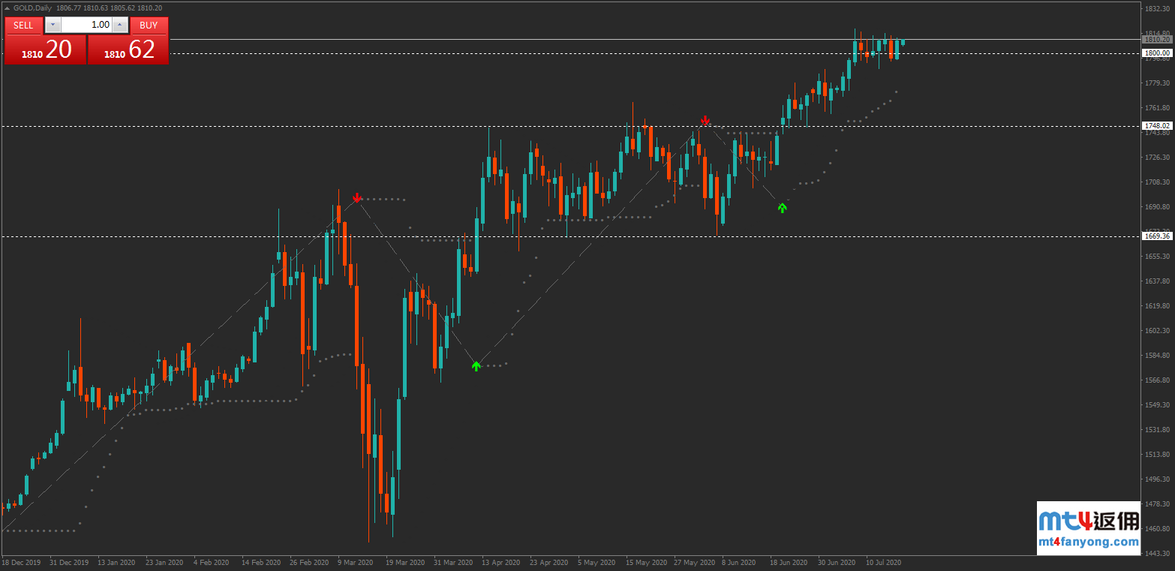The image size is (1175, 571).
Task: Click the 13 Apr 2020 date axis label
Action: tap(501, 562)
